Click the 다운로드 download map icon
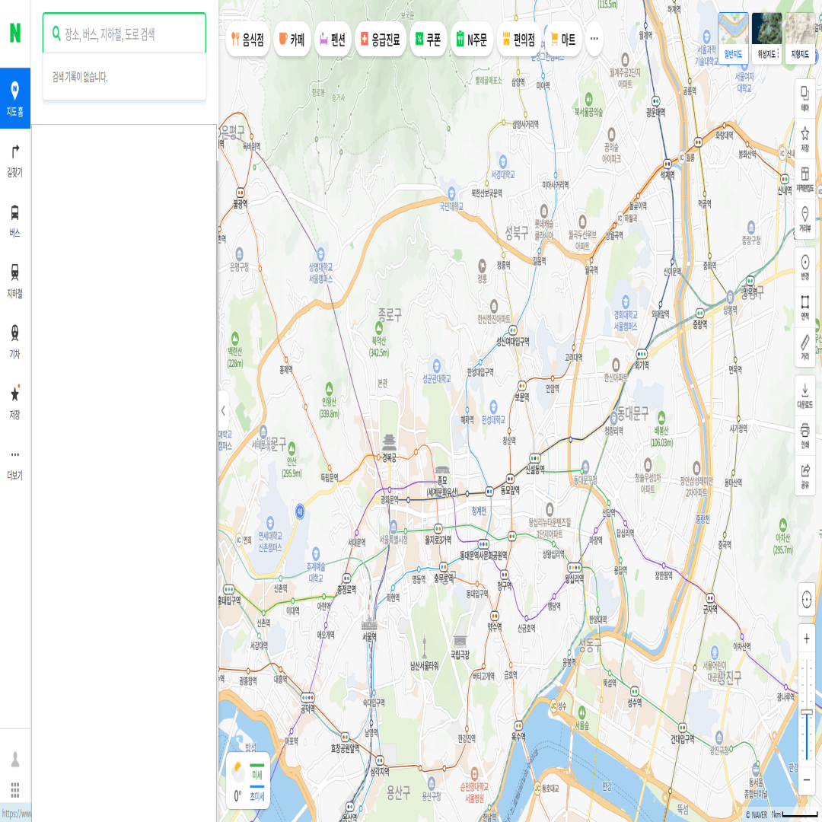This screenshot has width=822, height=822. (804, 395)
